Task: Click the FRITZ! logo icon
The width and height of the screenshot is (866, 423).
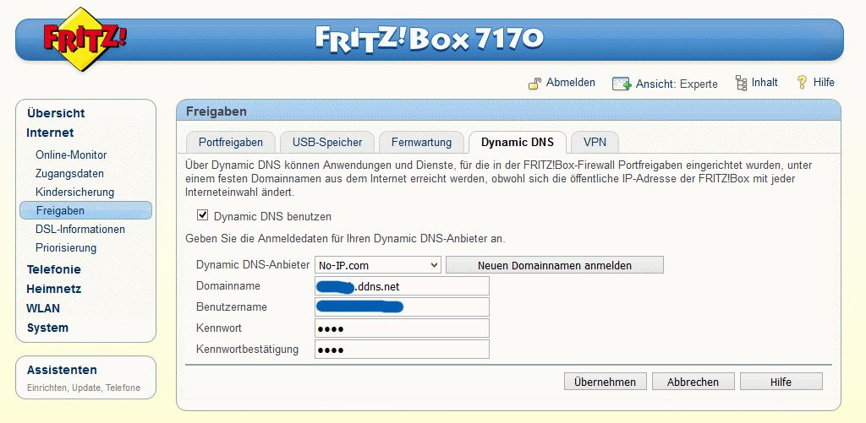Action: [x=85, y=39]
